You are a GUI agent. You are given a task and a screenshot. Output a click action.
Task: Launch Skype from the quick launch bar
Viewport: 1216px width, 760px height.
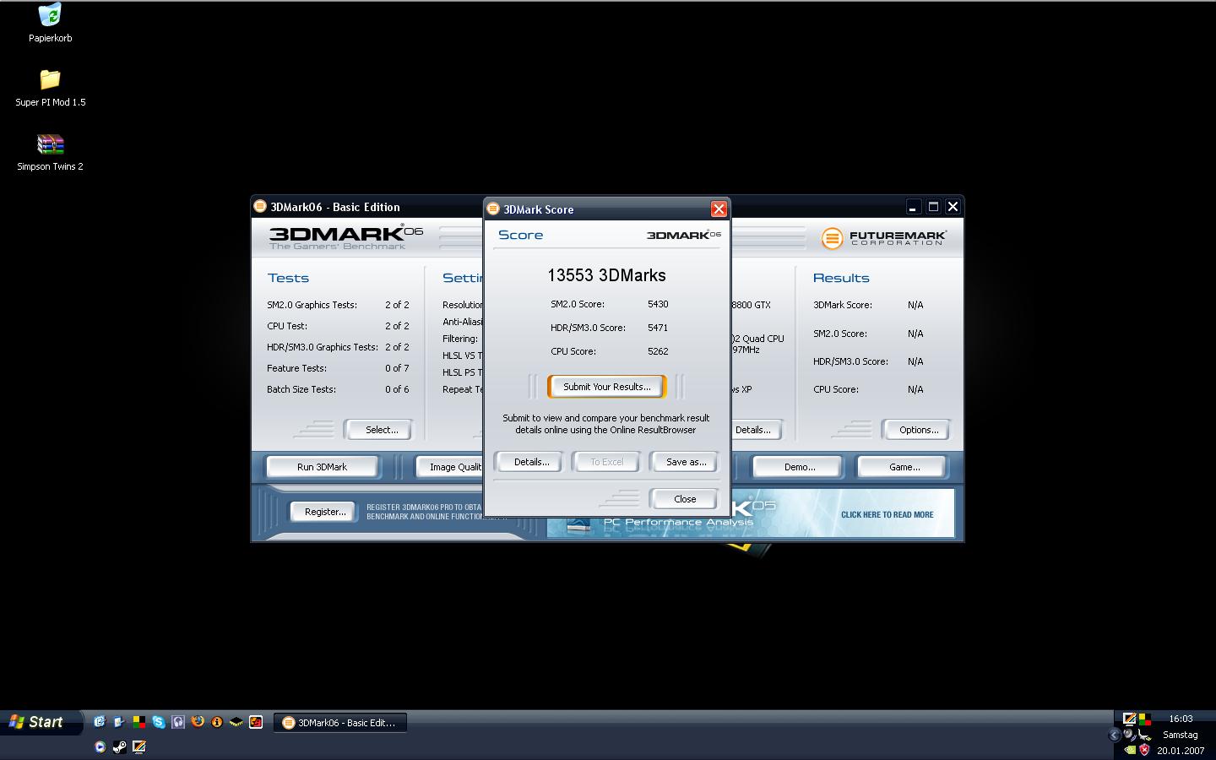tap(159, 722)
